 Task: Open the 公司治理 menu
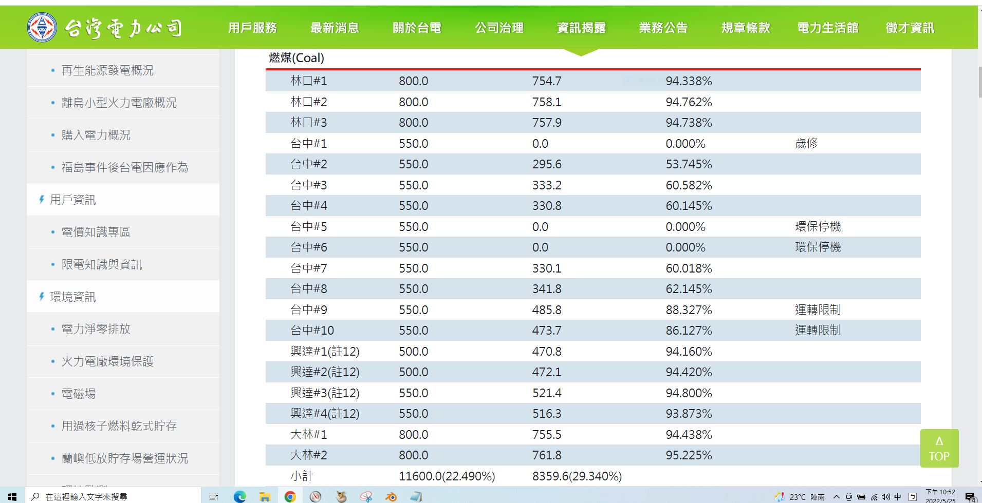(499, 28)
